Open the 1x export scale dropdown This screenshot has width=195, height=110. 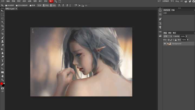pos(39,5)
